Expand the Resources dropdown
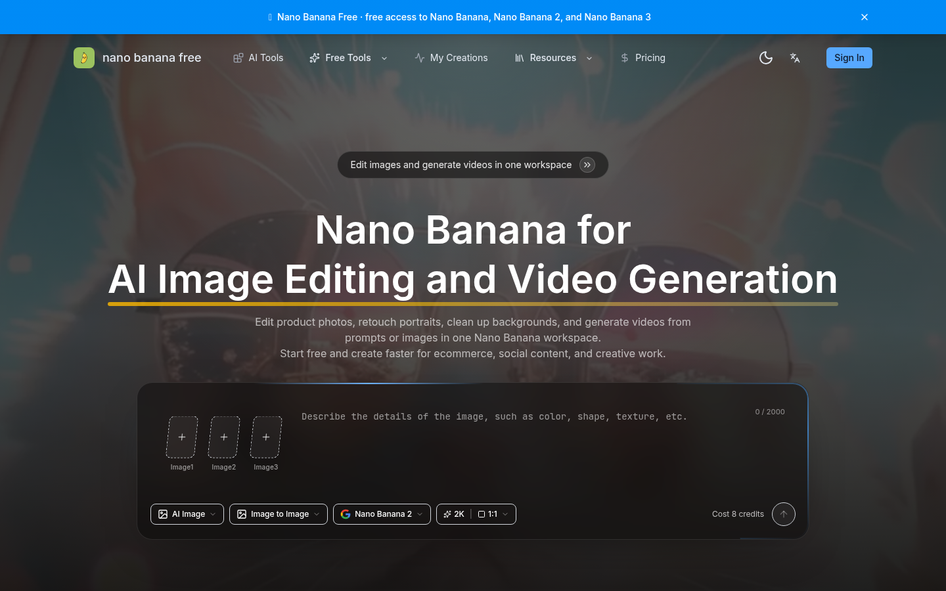Viewport: 946px width, 591px height. coord(554,58)
